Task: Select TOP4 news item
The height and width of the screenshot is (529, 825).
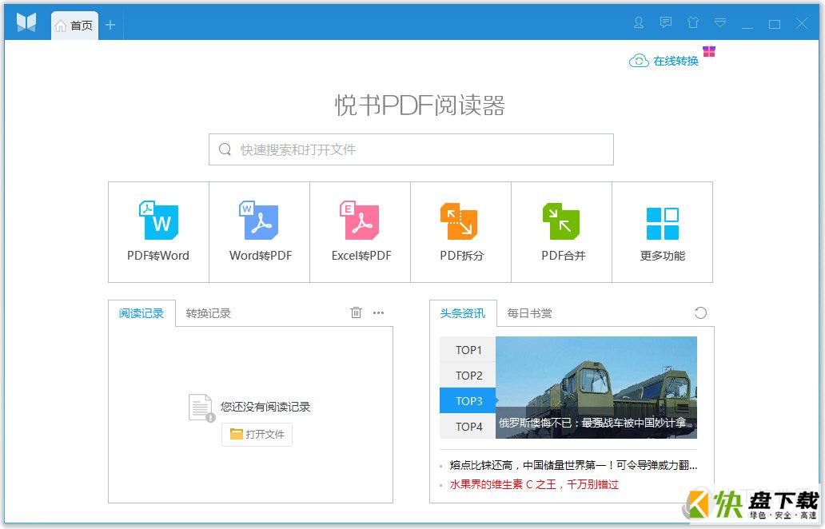Action: [468, 427]
